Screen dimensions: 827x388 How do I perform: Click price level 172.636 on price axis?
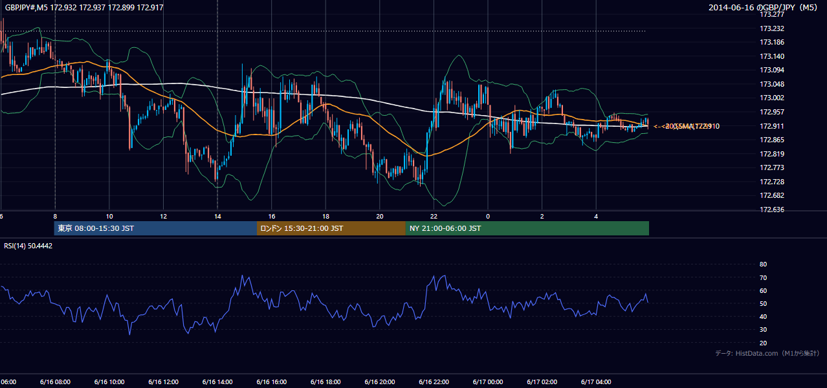coord(772,210)
